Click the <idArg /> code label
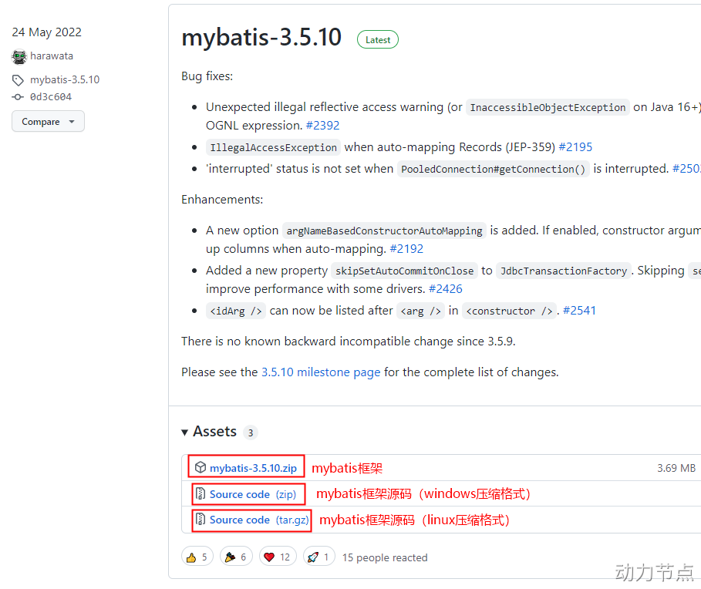 tap(236, 311)
